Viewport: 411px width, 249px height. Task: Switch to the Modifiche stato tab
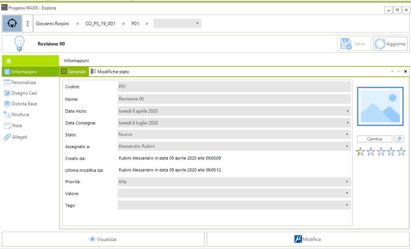coord(110,71)
